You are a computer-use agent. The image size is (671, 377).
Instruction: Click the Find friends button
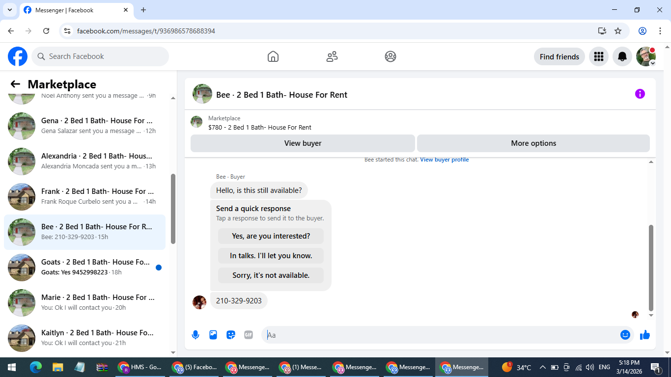[559, 56]
